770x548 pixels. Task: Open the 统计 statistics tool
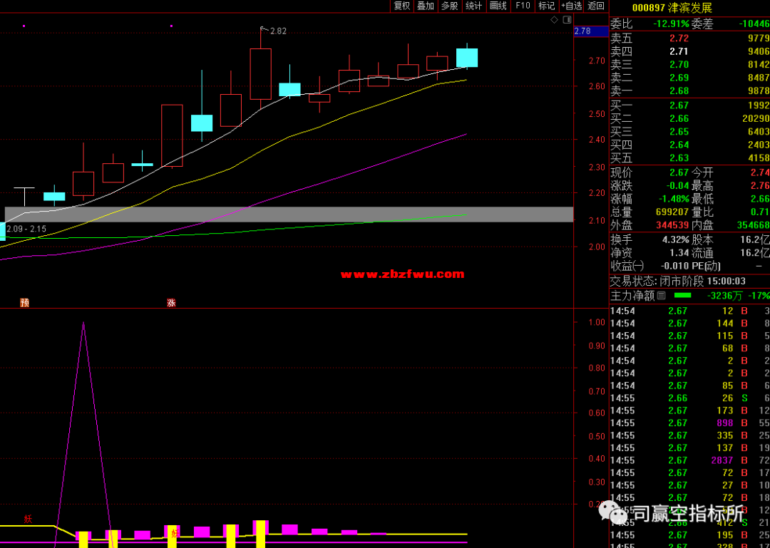[473, 6]
